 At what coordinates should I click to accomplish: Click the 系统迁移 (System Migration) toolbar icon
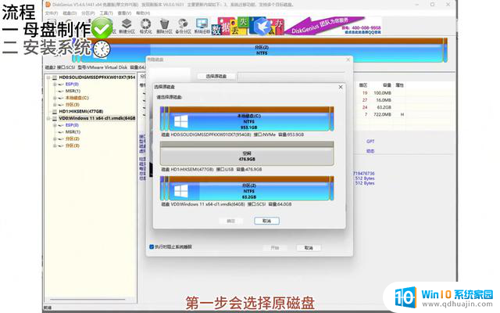[x=202, y=26]
